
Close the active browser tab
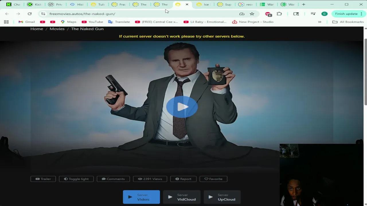point(187,4)
